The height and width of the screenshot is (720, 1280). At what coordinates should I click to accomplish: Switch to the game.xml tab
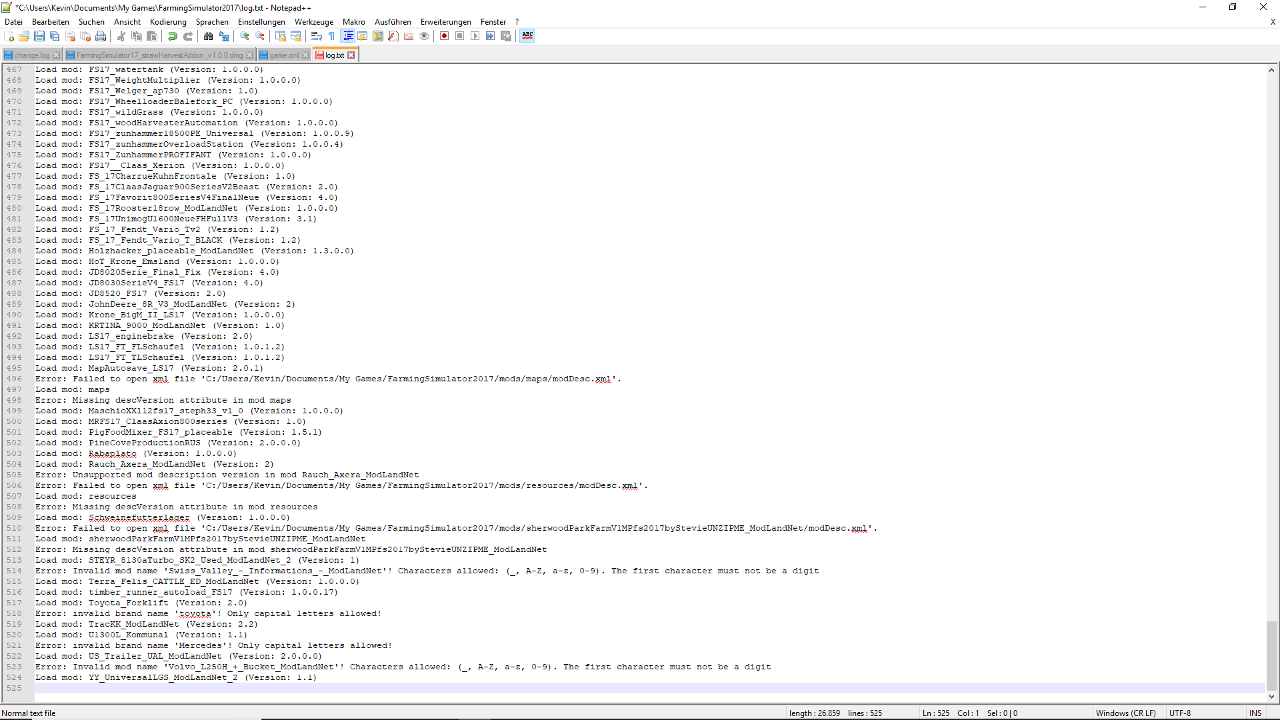(283, 55)
